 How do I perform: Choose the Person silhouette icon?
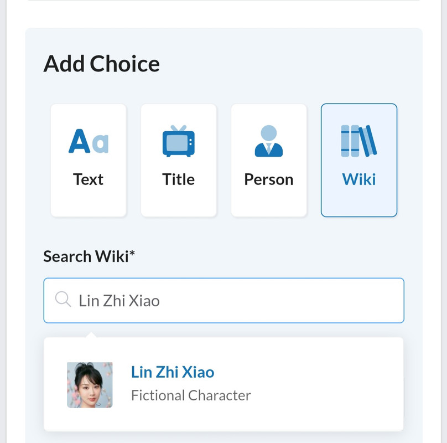pyautogui.click(x=269, y=141)
